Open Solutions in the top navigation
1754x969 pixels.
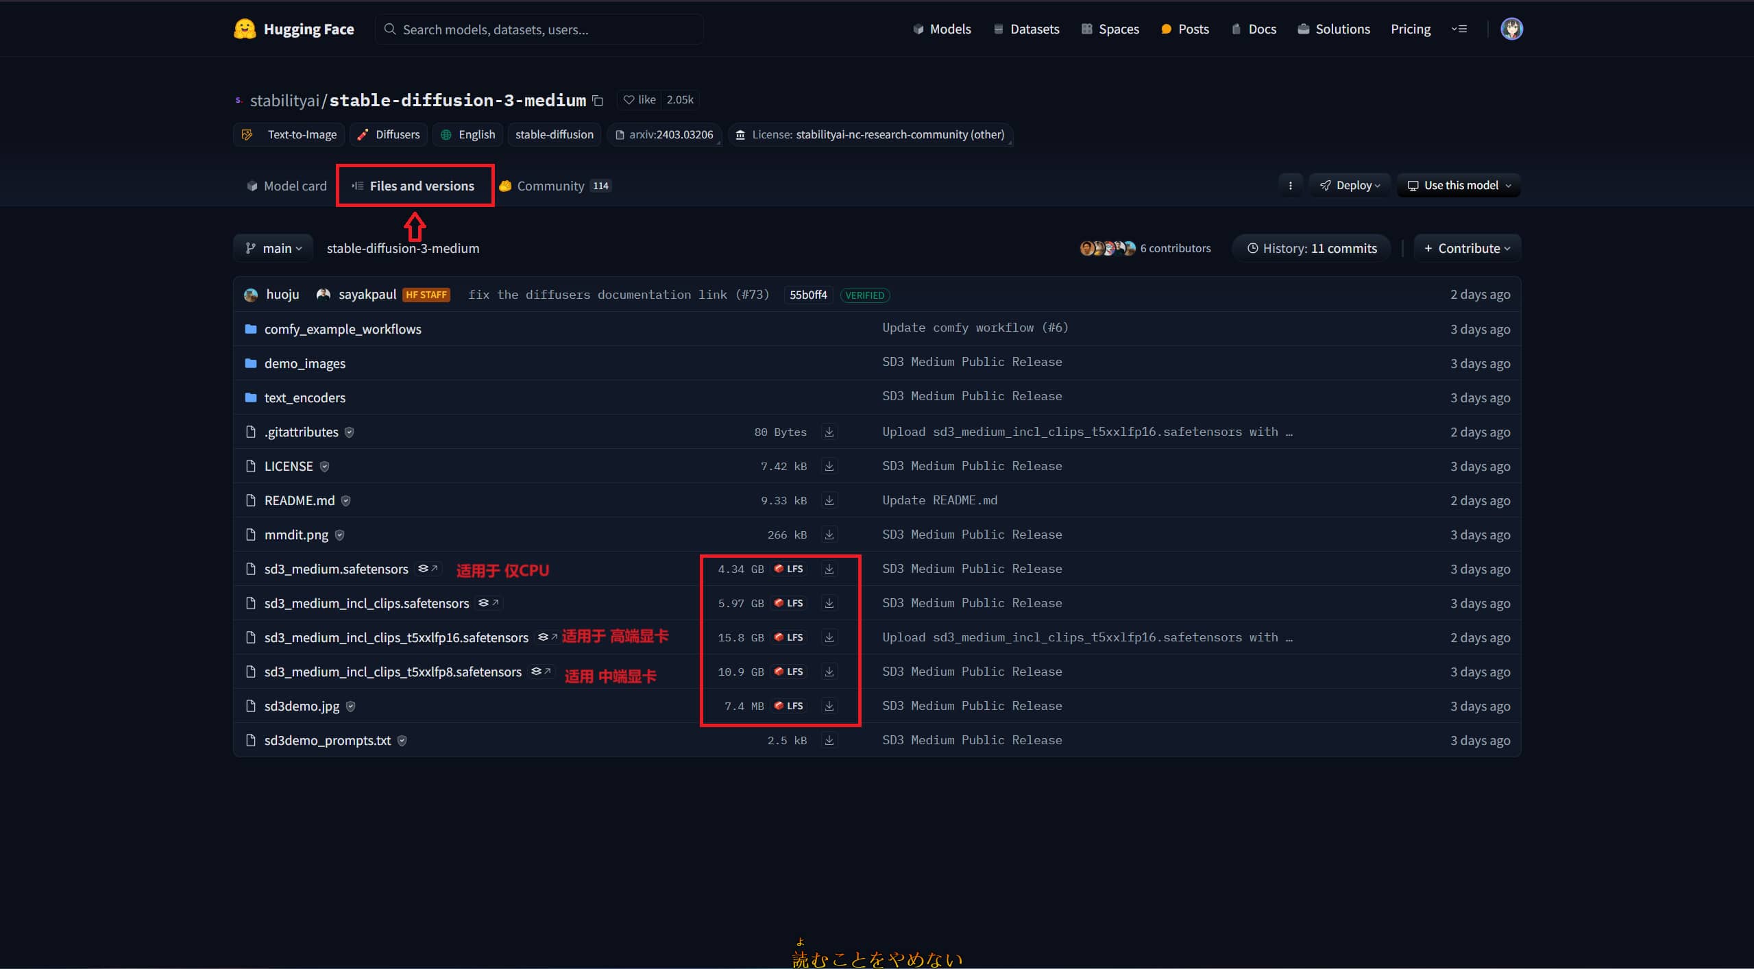1334,29
